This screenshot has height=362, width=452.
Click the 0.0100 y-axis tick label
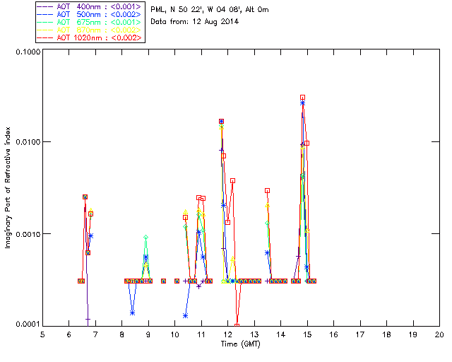coord(28,142)
